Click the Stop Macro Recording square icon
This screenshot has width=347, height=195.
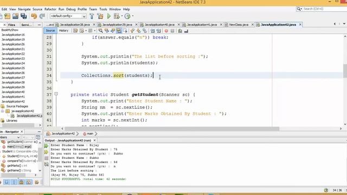coord(172,31)
